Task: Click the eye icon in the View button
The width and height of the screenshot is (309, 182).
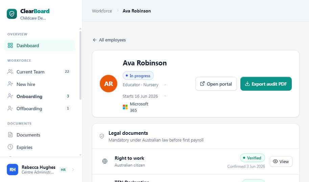Action: [275, 161]
